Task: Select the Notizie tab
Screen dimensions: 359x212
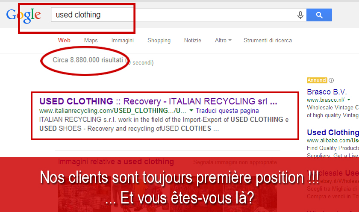Action: [x=193, y=41]
